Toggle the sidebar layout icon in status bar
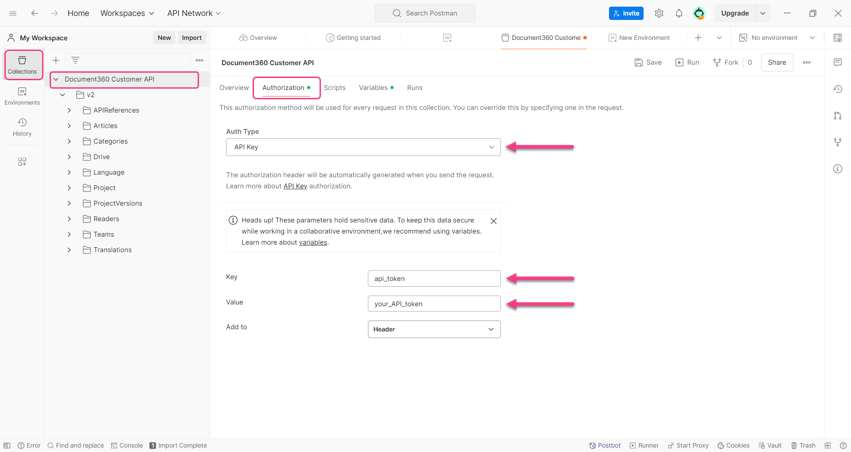Image resolution: width=851 pixels, height=452 pixels. [7, 445]
